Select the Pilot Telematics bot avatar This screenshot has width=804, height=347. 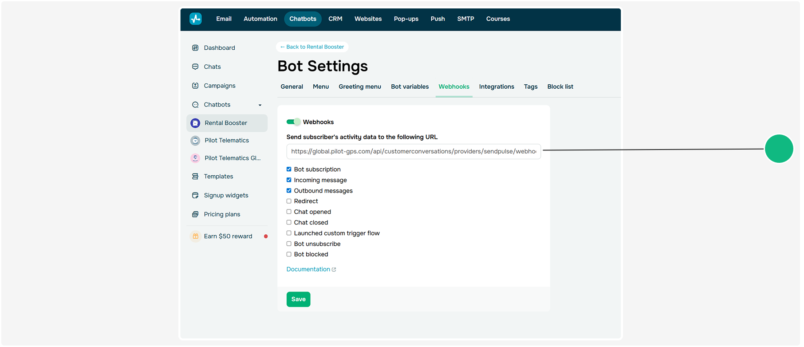195,141
